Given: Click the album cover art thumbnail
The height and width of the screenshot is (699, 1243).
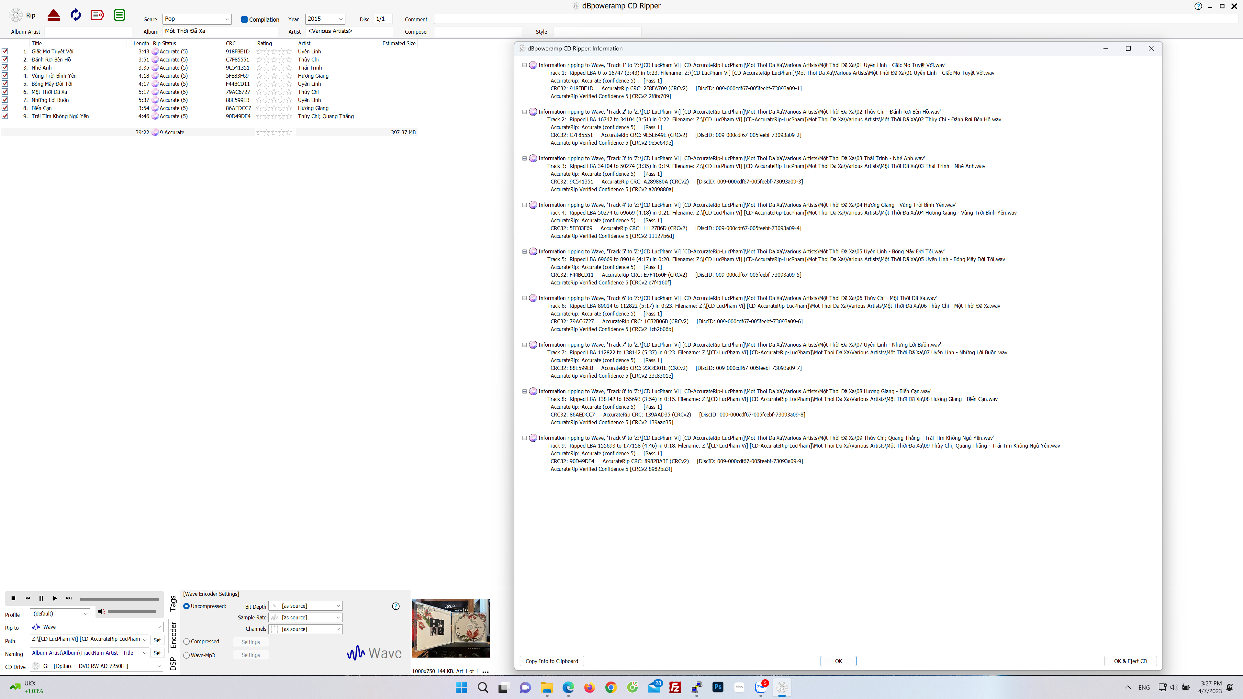Looking at the screenshot, I should pos(451,628).
